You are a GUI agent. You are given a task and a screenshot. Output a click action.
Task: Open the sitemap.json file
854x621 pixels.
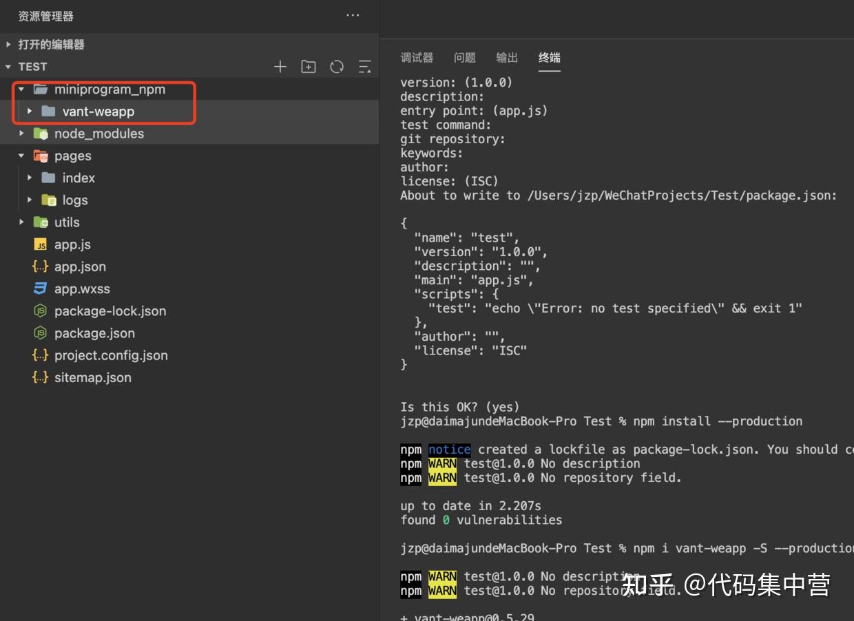(x=92, y=377)
